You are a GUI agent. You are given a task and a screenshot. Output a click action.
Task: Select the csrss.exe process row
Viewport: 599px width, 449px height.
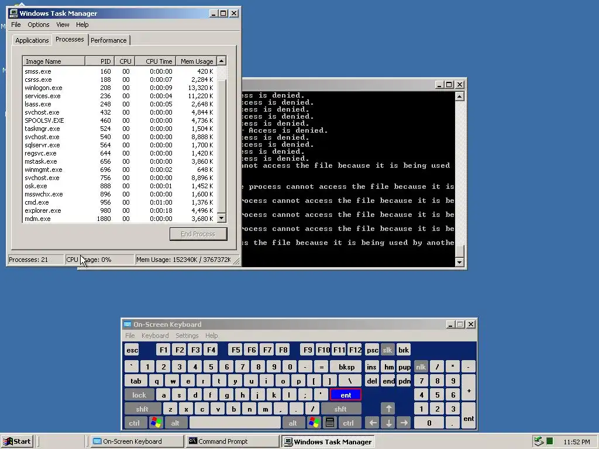click(119, 80)
